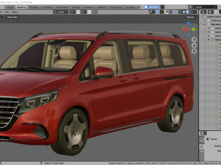Open the Output properties tab
This screenshot has width=221, height=165.
click(x=202, y=152)
